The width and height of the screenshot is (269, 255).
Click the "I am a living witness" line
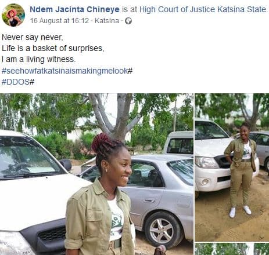click(x=38, y=59)
